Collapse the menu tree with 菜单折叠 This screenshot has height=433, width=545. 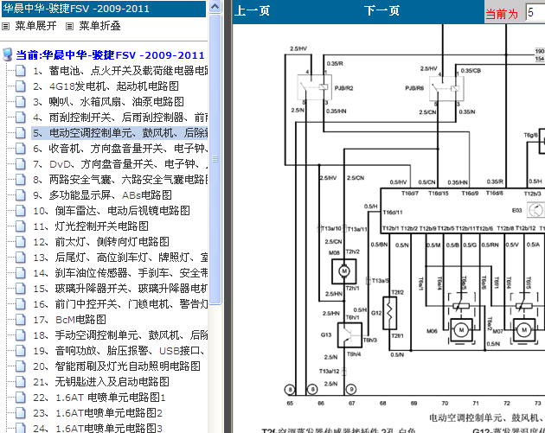pos(99,26)
